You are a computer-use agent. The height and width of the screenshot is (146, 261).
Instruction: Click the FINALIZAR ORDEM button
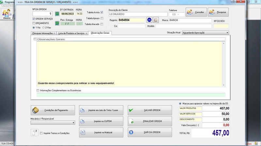coord(150,121)
